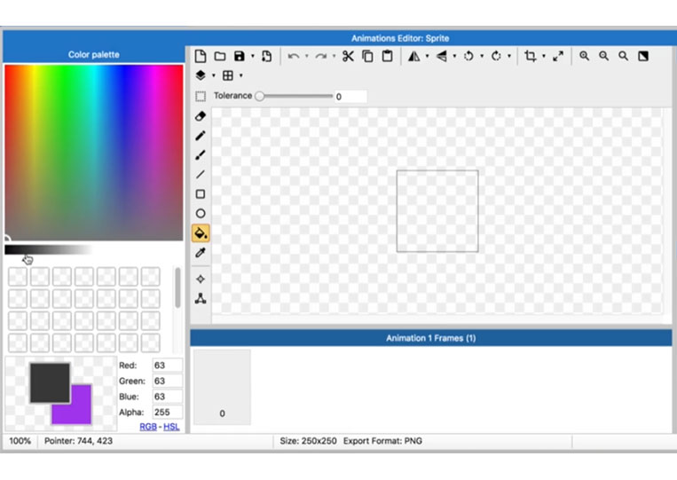Open save options dropdown arrow
The width and height of the screenshot is (677, 480).
click(x=253, y=56)
